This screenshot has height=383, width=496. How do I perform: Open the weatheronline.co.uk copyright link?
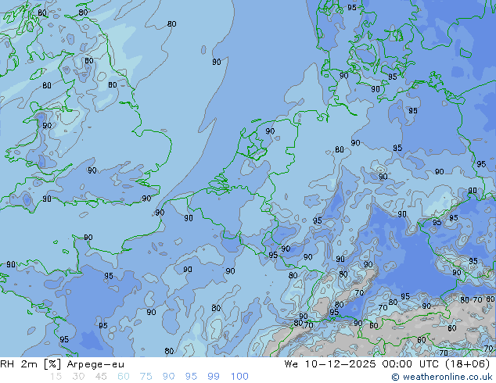442,377
